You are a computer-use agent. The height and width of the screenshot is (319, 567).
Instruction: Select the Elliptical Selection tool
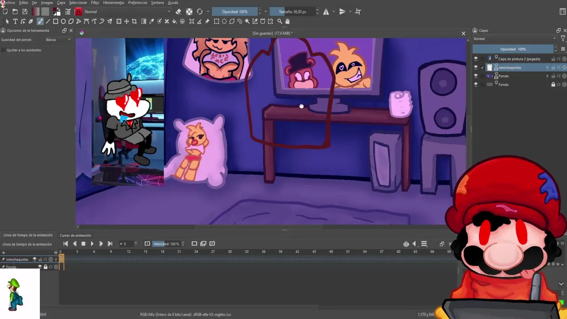pyautogui.click(x=224, y=21)
